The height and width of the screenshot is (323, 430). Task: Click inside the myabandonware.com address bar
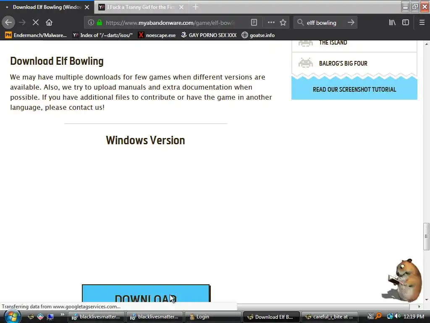(x=170, y=23)
